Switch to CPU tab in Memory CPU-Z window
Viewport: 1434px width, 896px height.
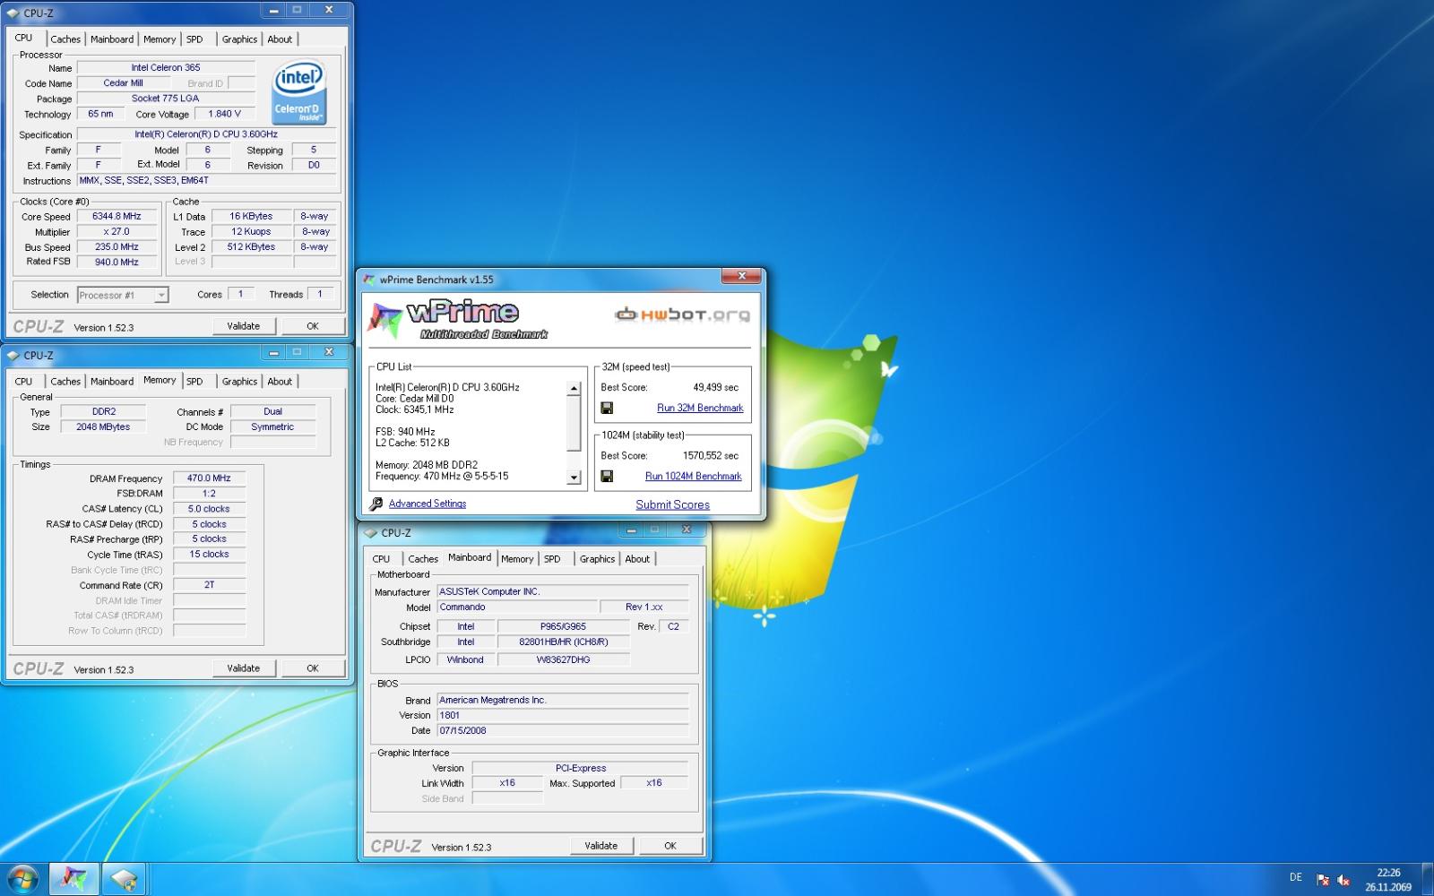[x=23, y=382]
